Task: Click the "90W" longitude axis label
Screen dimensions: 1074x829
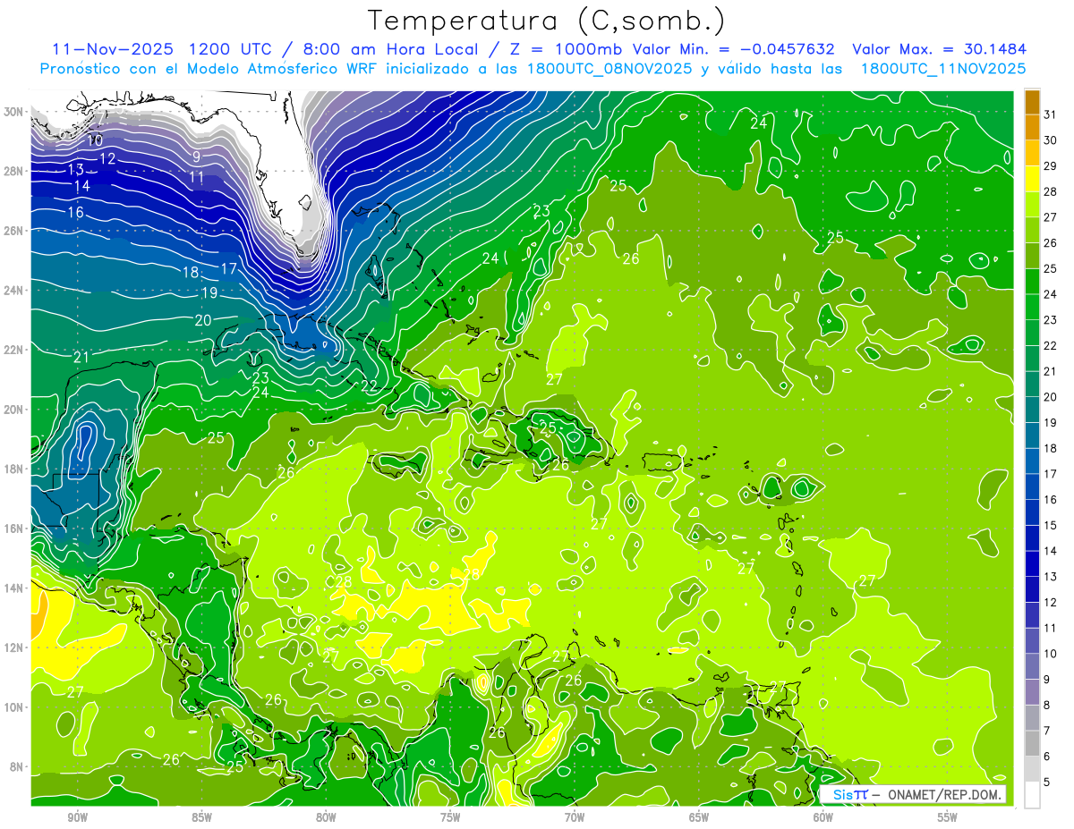Action: tap(77, 817)
